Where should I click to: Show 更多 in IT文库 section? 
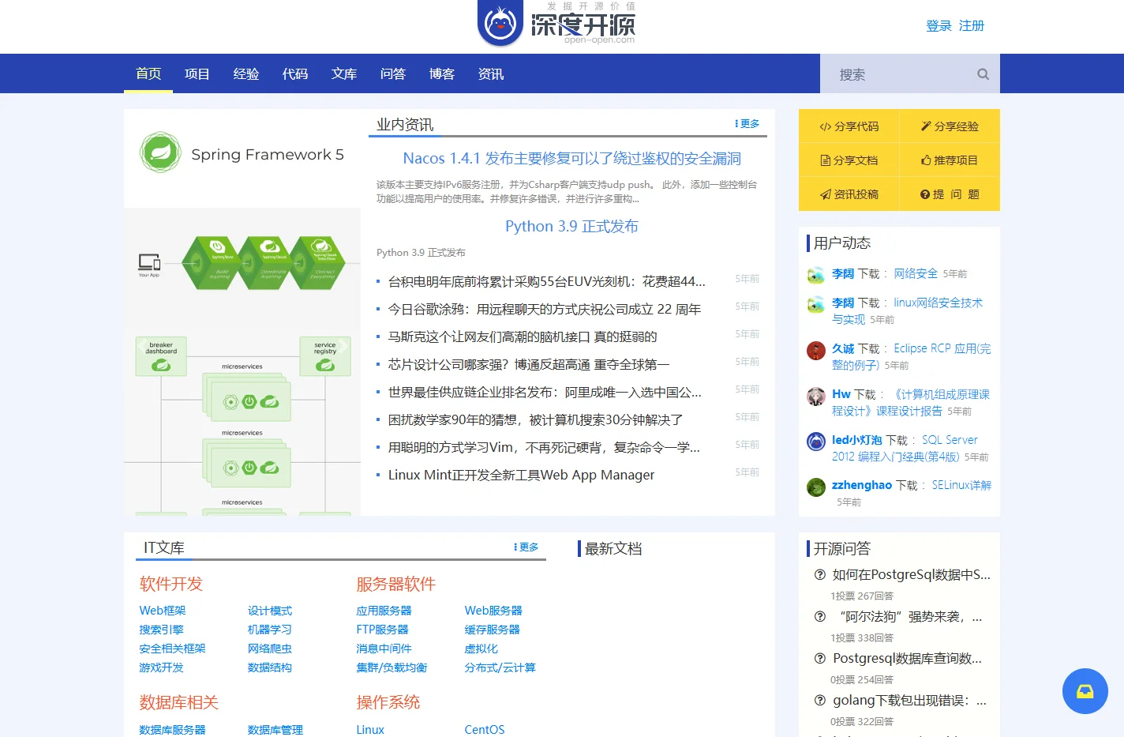click(x=526, y=547)
